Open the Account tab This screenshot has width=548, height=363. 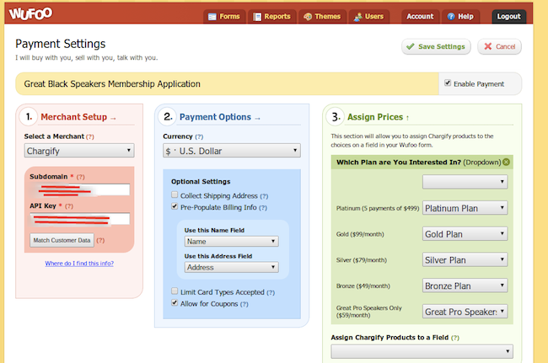[x=420, y=17]
